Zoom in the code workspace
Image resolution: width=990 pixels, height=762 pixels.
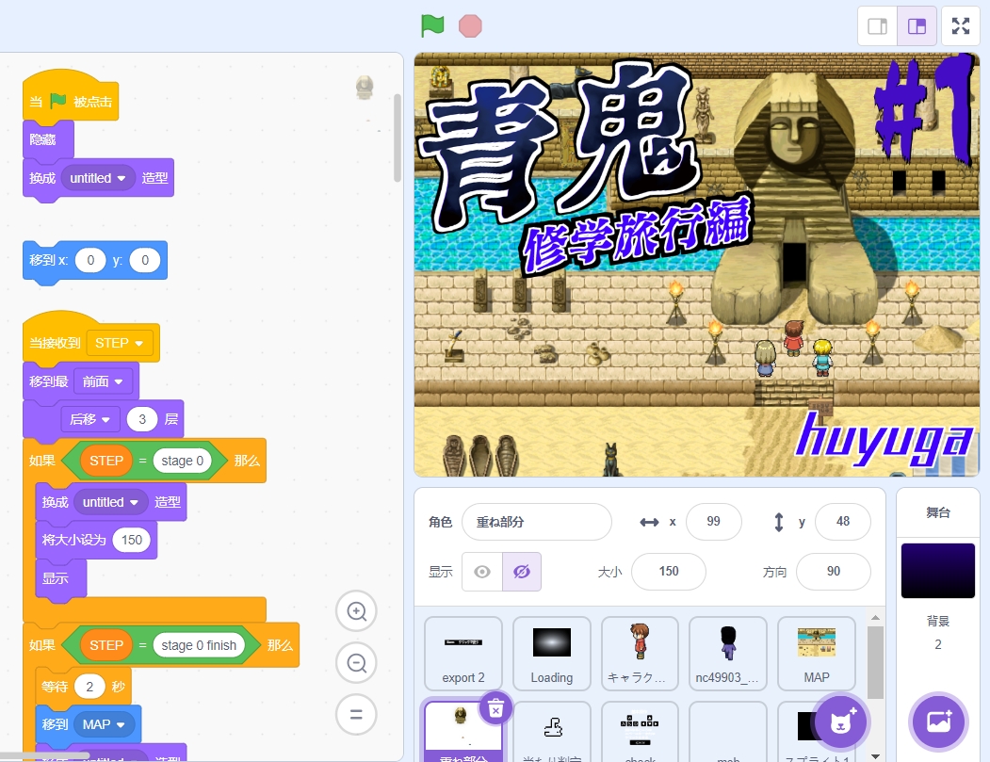357,611
